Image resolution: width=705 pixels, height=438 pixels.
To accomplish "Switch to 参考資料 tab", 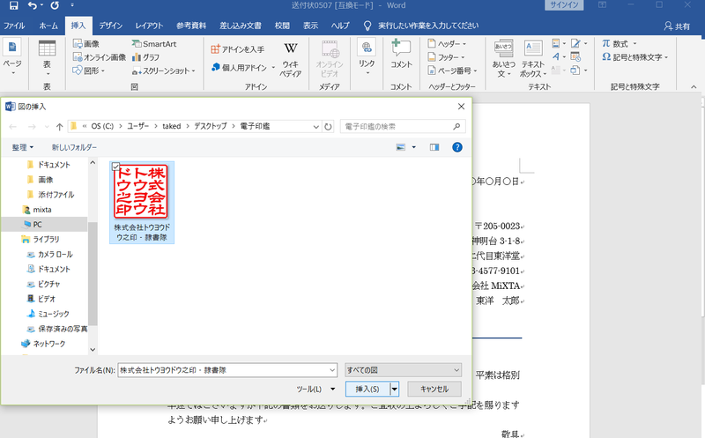I will tap(191, 26).
